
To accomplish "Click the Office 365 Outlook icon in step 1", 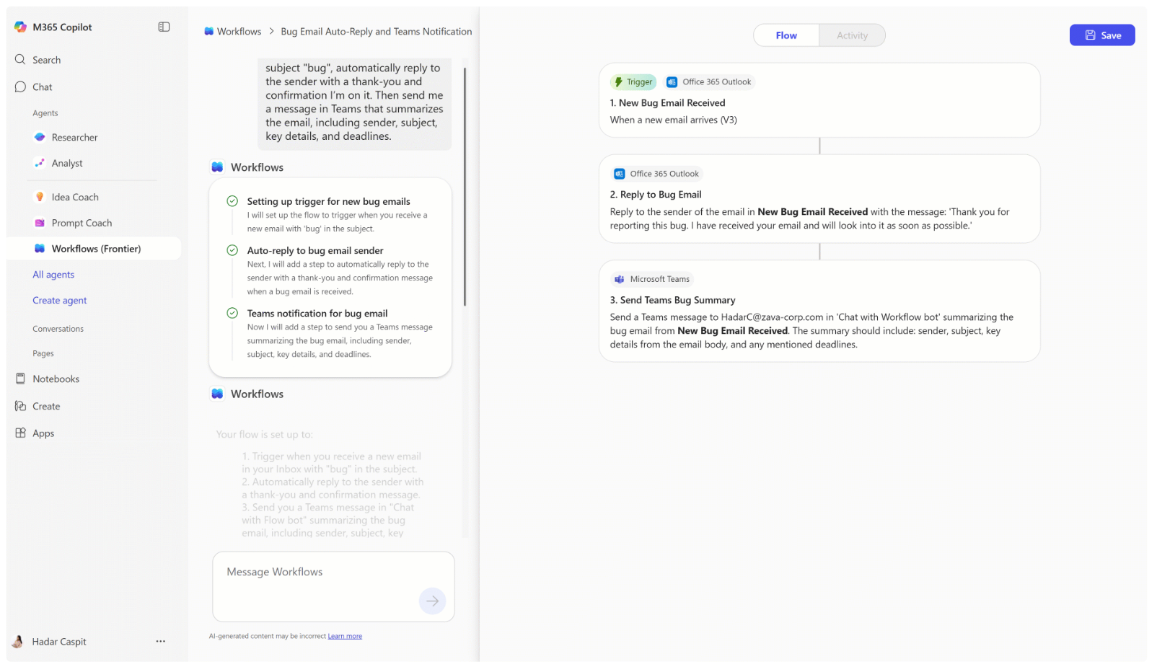I will 672,82.
